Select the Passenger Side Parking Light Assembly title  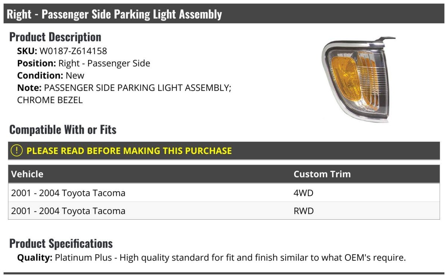114,14
